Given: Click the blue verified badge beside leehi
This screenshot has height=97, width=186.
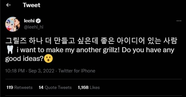Looking at the screenshot, I should 38,21.
